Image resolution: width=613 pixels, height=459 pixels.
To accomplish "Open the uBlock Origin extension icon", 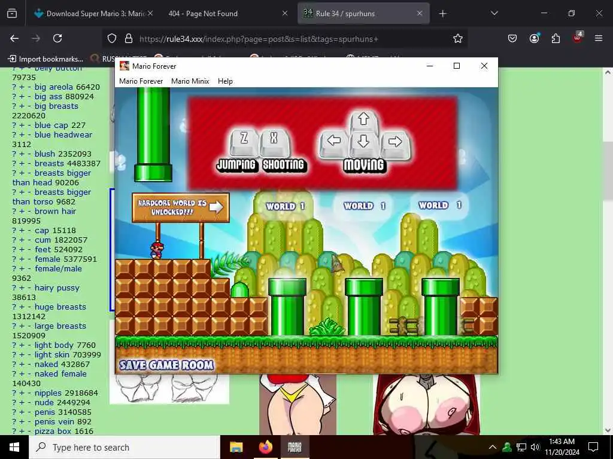I will (x=578, y=38).
